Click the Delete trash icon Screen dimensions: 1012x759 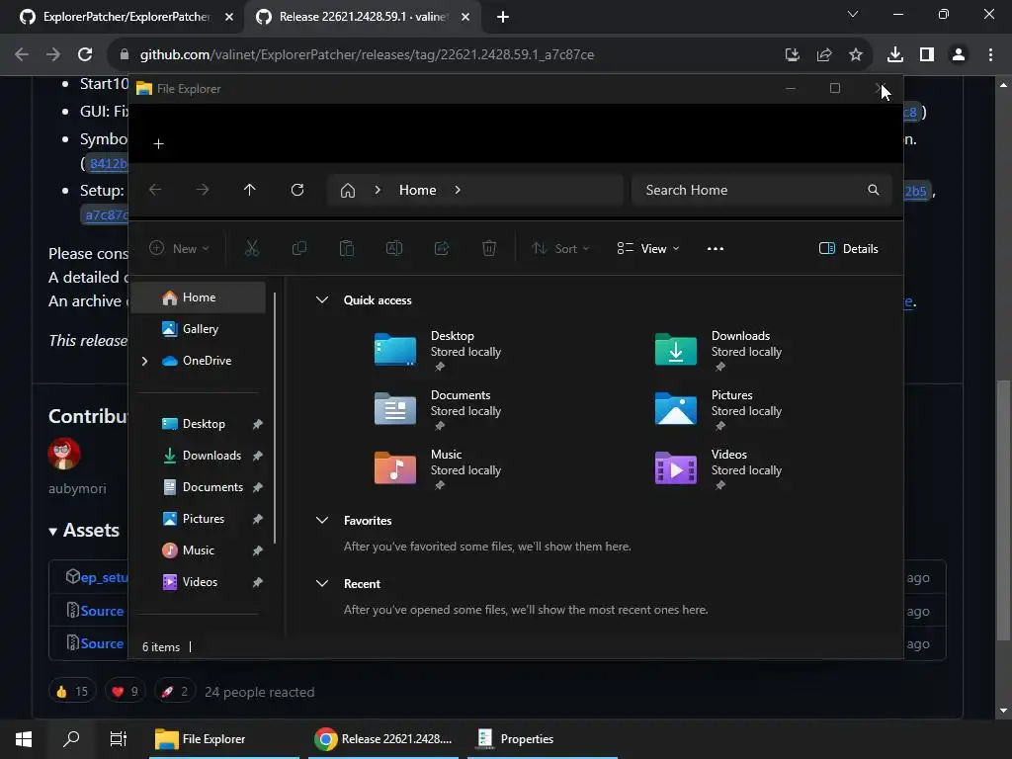(x=489, y=248)
